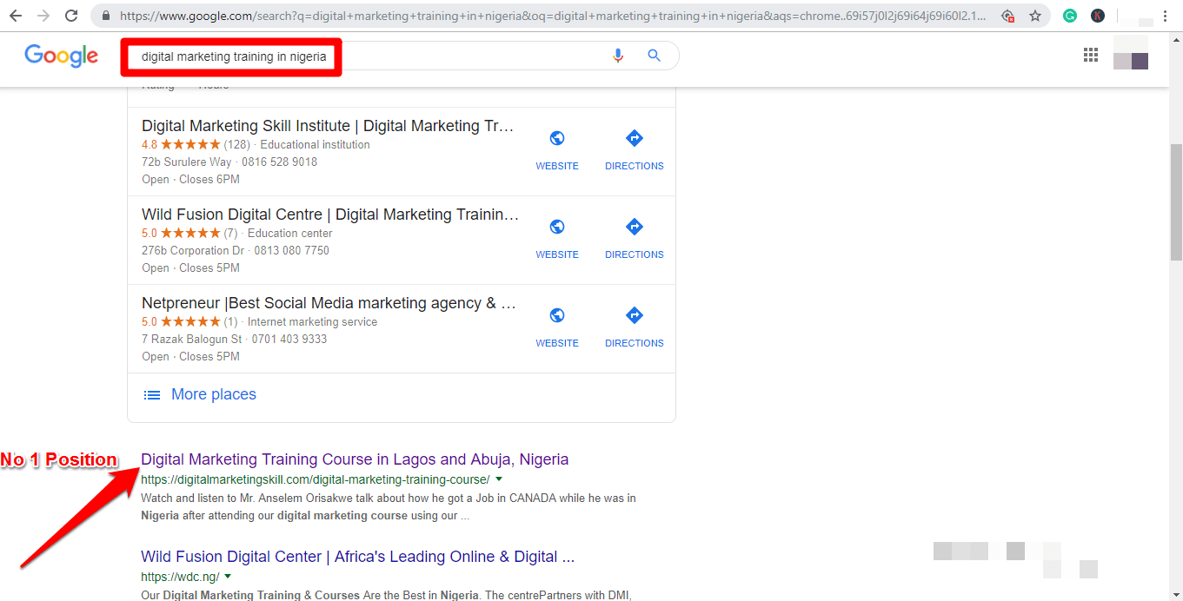Expand dropdown arrow beside digitalmarketingskill.com URL

click(x=499, y=479)
